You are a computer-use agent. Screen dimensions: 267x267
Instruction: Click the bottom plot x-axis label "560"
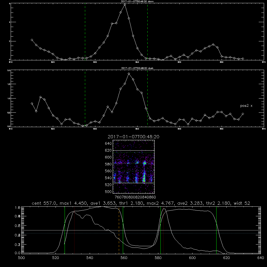coord(124,258)
